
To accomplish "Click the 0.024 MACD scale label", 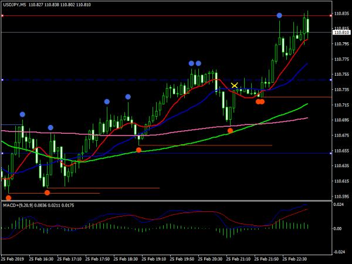I will pyautogui.click(x=339, y=205).
